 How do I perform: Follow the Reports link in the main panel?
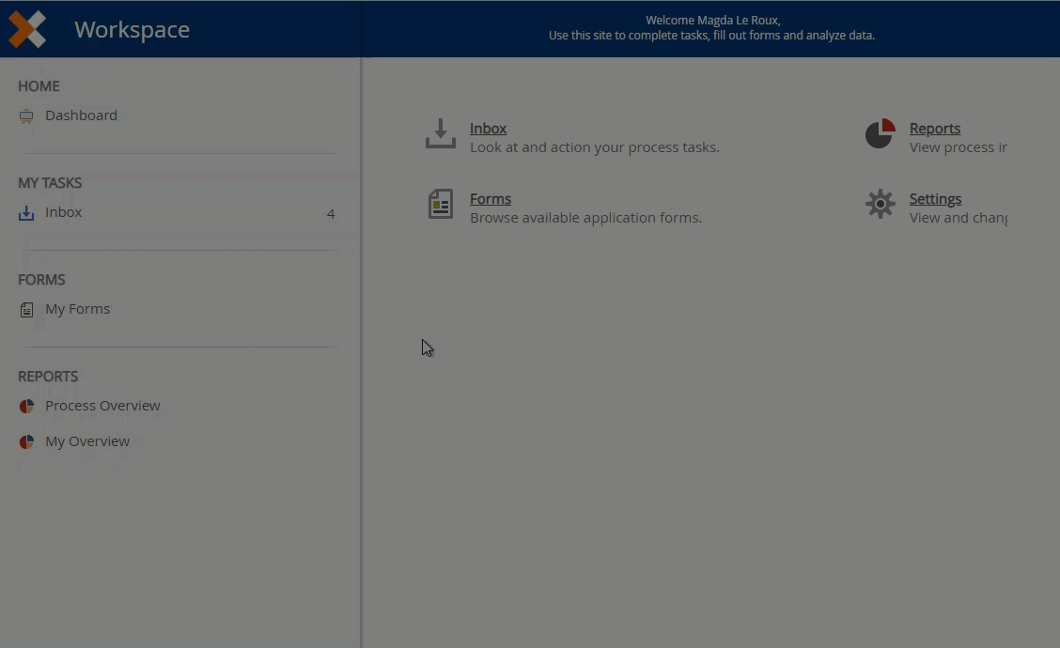(935, 129)
